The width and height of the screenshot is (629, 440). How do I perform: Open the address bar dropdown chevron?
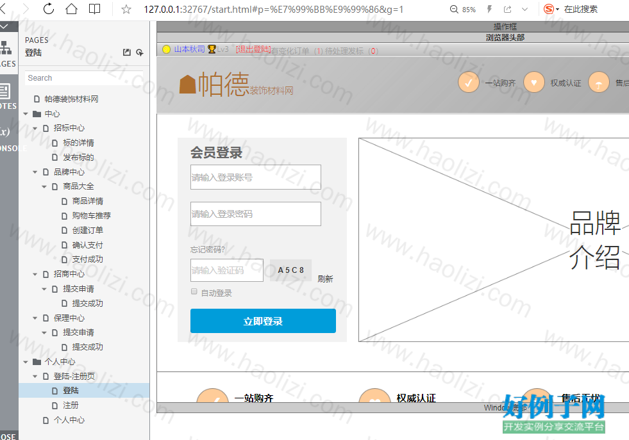[524, 9]
